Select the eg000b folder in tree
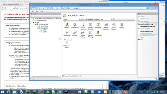Screen dimensions: 167x94 pos(45,32)
